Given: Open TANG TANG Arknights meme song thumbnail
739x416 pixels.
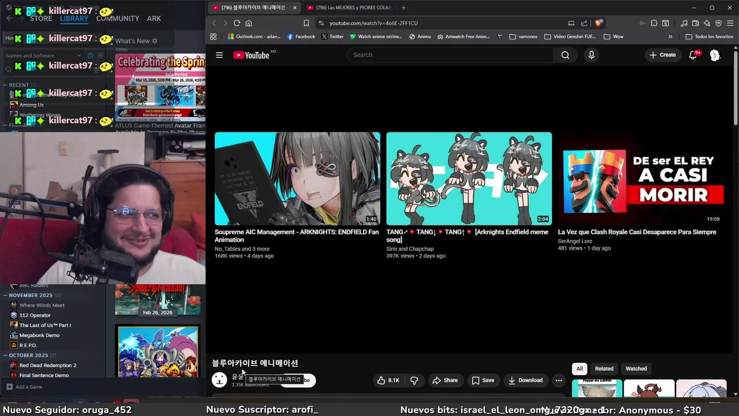Looking at the screenshot, I should (x=469, y=179).
